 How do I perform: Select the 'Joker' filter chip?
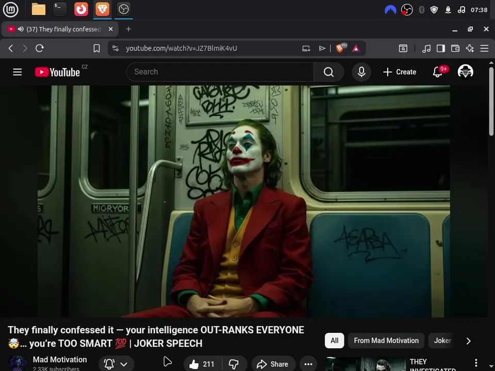click(x=442, y=341)
